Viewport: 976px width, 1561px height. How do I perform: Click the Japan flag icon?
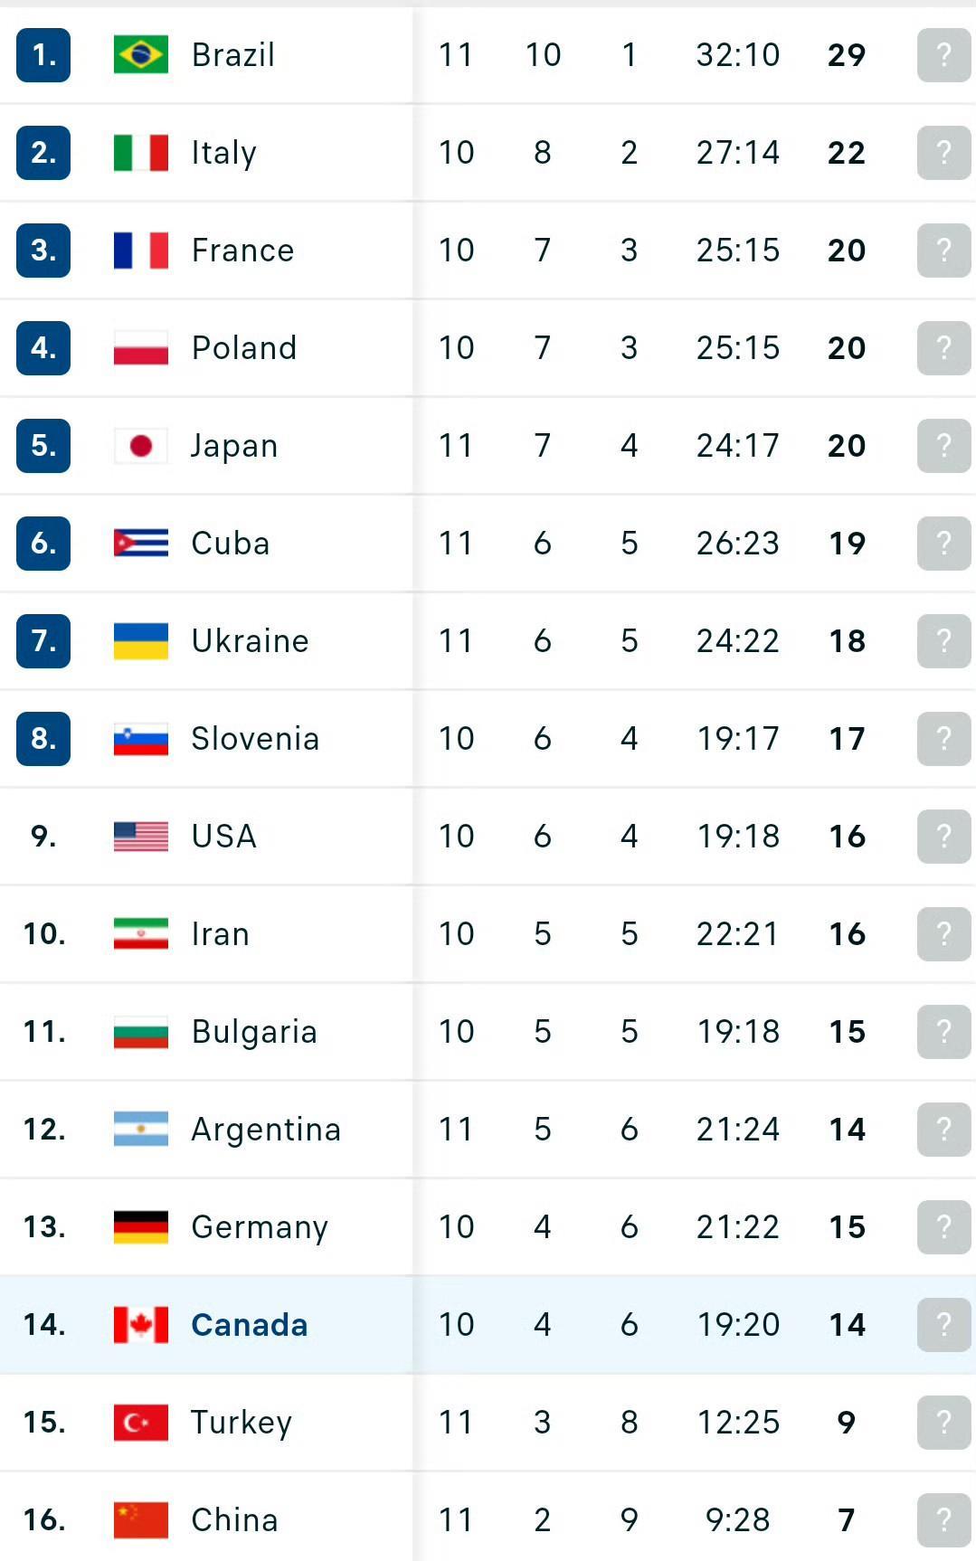pos(140,446)
